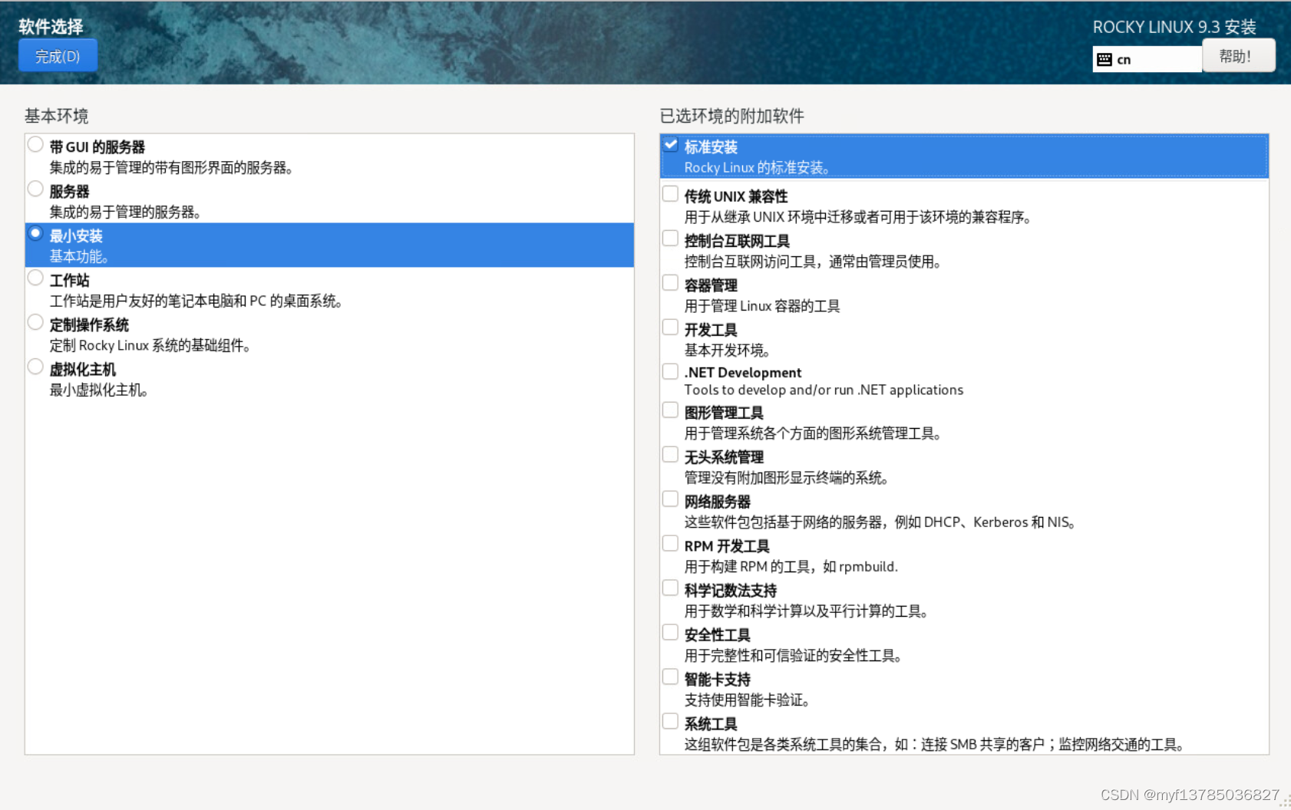
Task: Click the 用于管理 Linux 容器的工具 text
Action: (x=762, y=306)
